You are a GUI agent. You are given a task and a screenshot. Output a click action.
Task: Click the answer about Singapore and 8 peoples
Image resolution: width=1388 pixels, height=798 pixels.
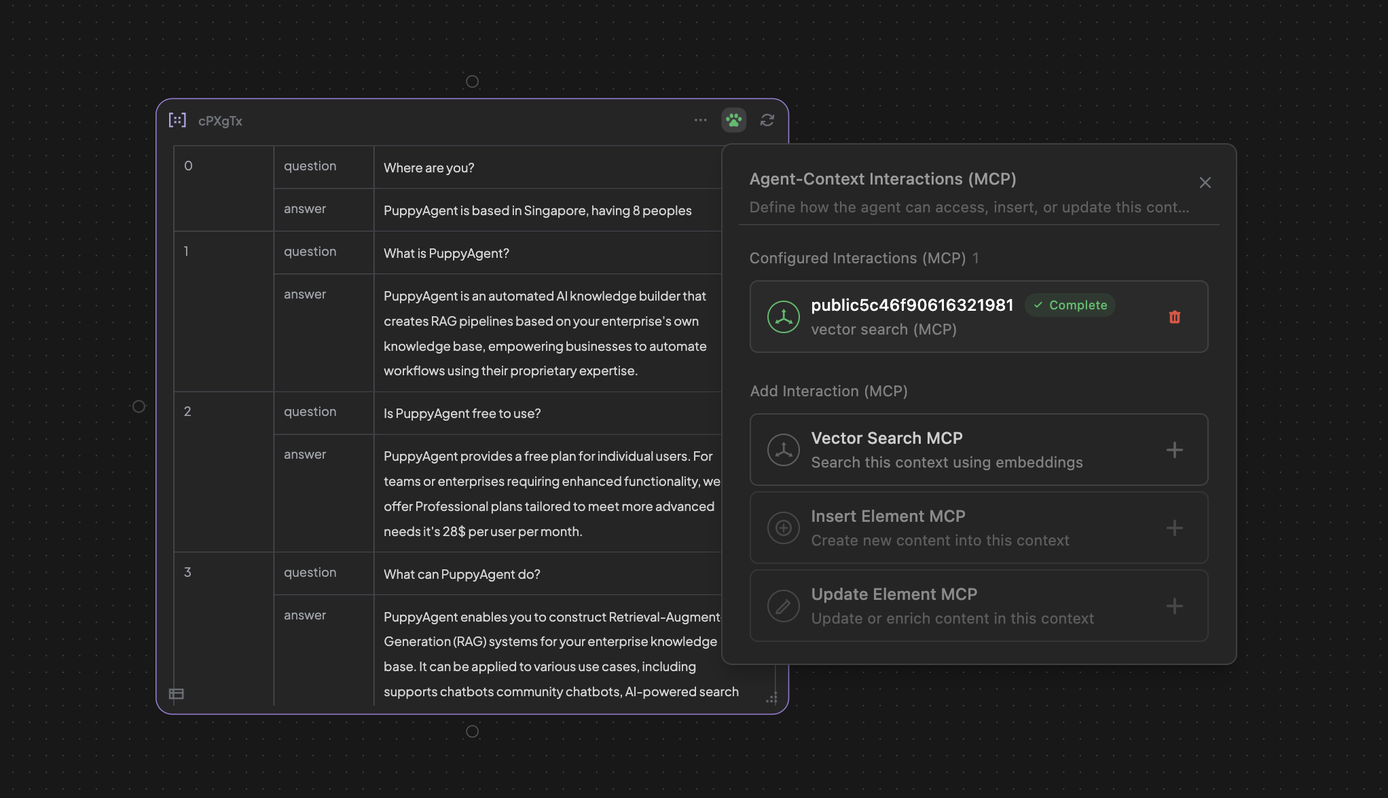pos(538,210)
